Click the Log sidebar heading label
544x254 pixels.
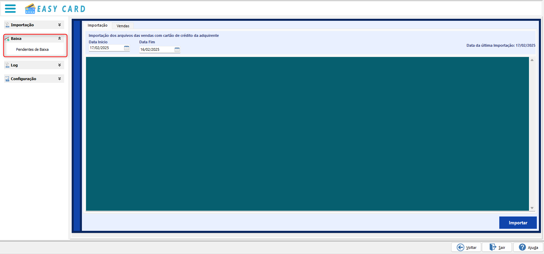pyautogui.click(x=14, y=65)
